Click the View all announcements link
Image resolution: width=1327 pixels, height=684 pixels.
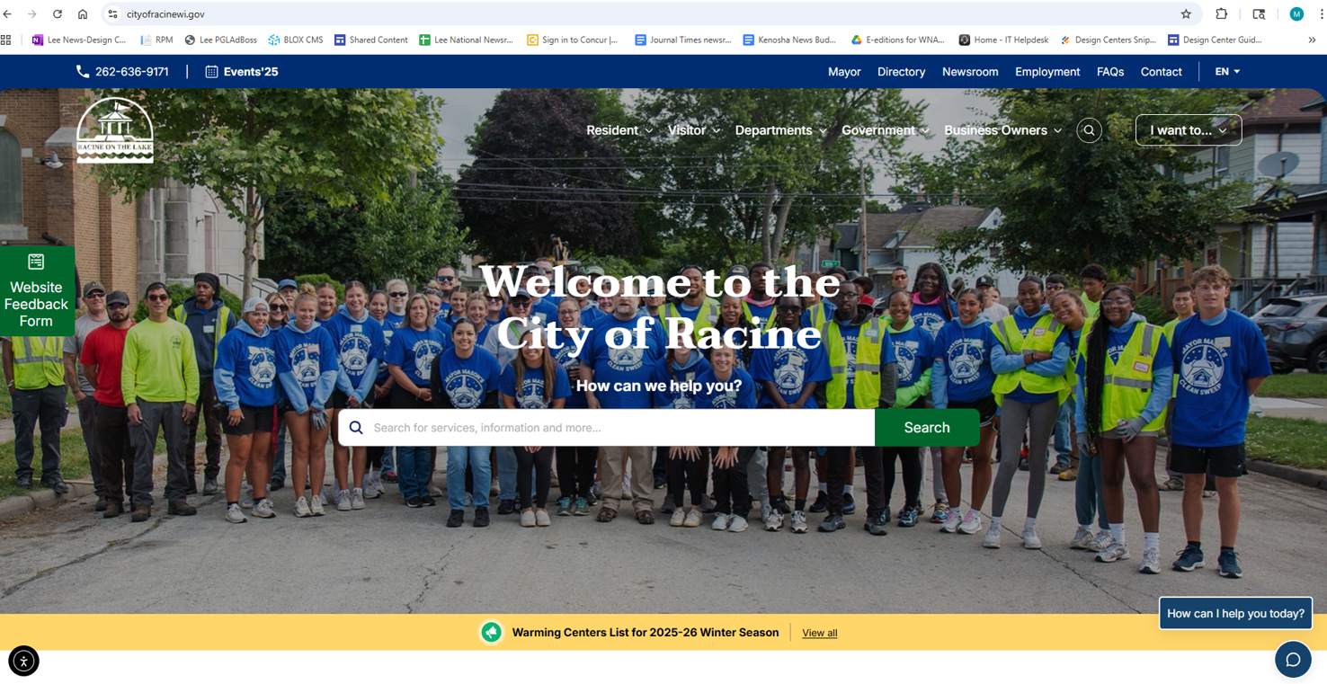819,633
